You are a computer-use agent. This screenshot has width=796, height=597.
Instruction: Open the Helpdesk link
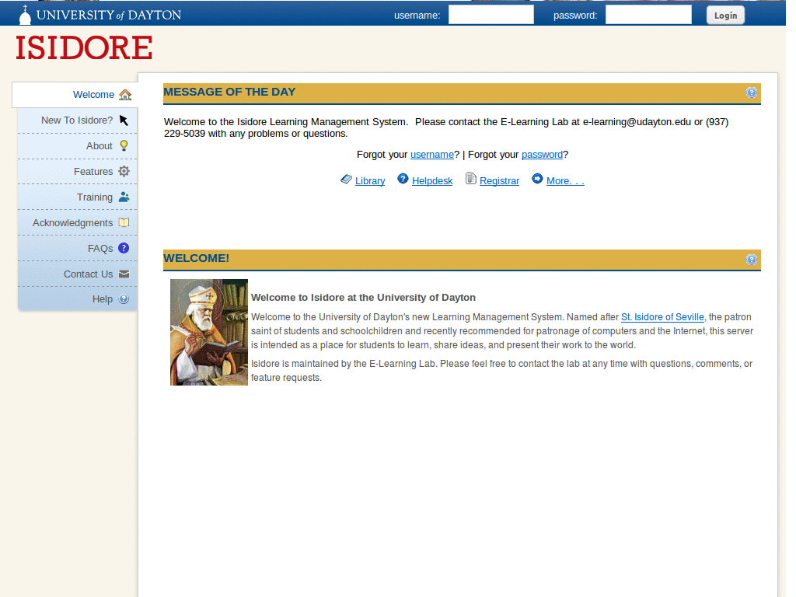[432, 180]
